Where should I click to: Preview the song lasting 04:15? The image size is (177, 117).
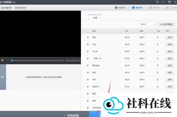click(x=88, y=80)
